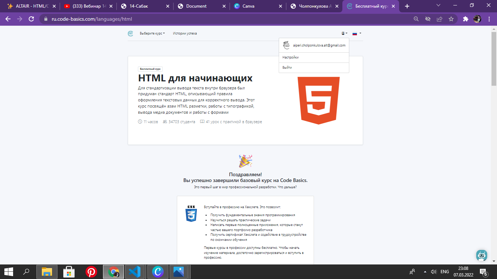Click the share page icon
This screenshot has width=497, height=279.
coord(440,19)
